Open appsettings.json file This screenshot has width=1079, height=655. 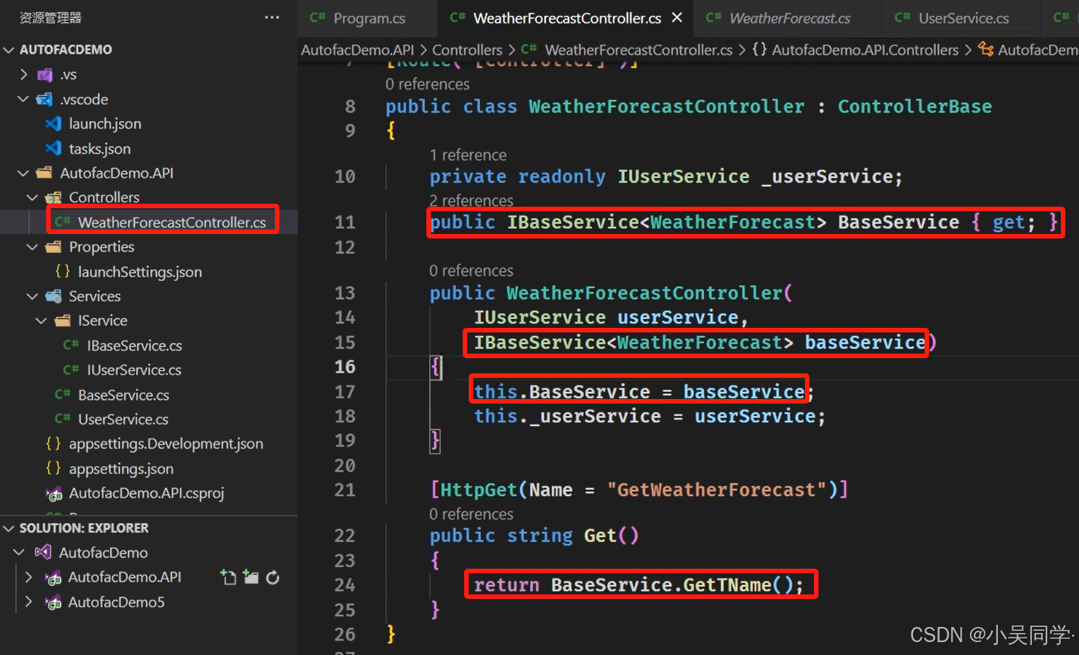point(121,469)
